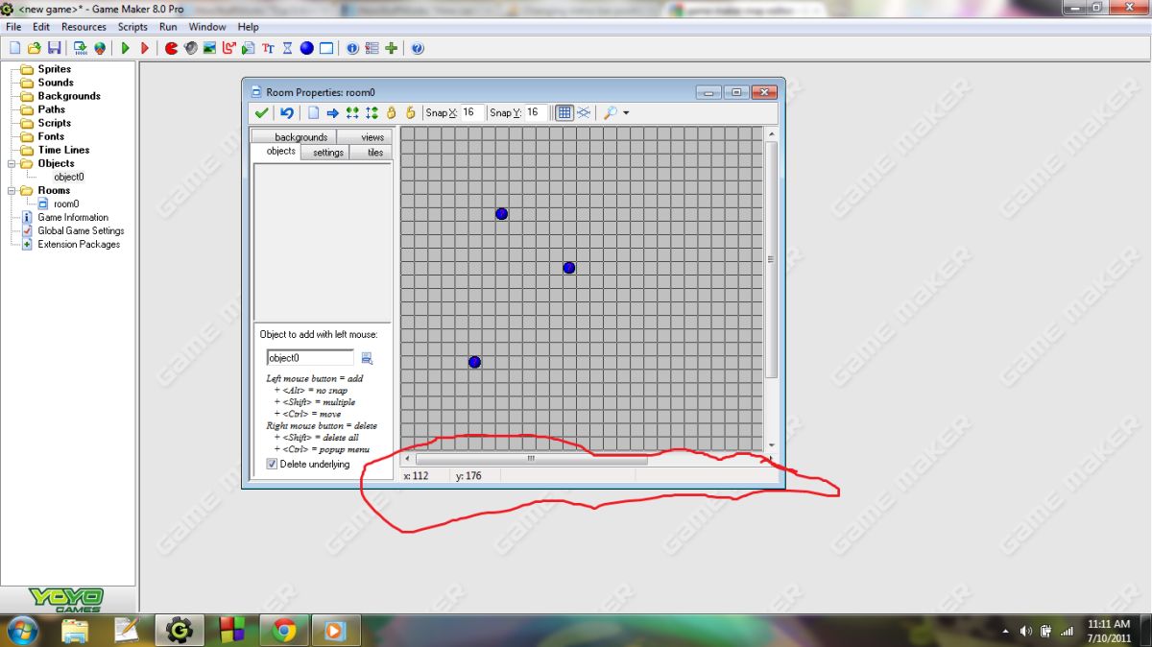The image size is (1152, 647).
Task: Open game information toolbar icon
Action: coord(352,48)
